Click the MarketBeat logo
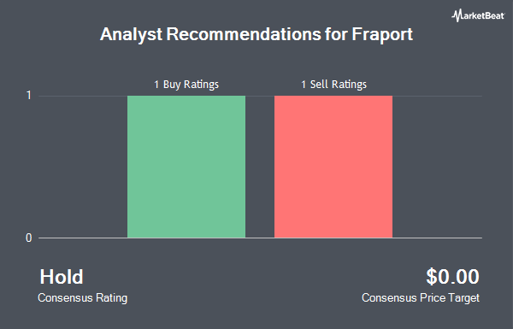The height and width of the screenshot is (329, 513). point(478,15)
